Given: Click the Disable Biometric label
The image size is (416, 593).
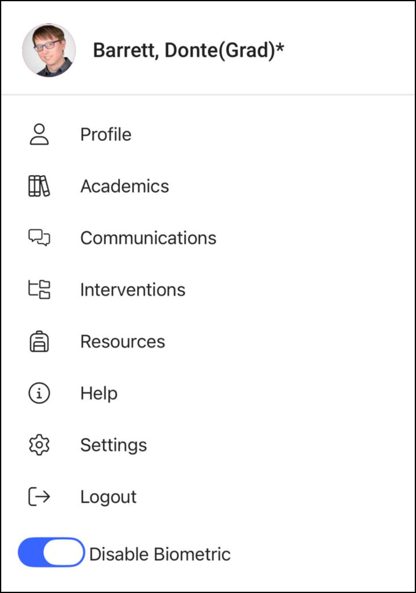Looking at the screenshot, I should 160,554.
